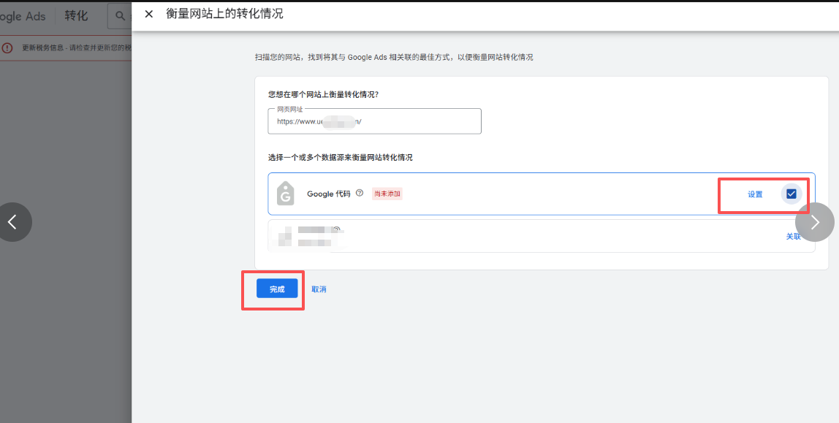This screenshot has height=423, width=839.
Task: Click the 衡量网站上的转化情况 dialog title
Action: [x=224, y=14]
